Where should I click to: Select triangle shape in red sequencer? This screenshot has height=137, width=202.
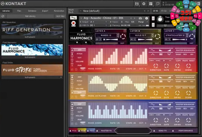click(153, 54)
